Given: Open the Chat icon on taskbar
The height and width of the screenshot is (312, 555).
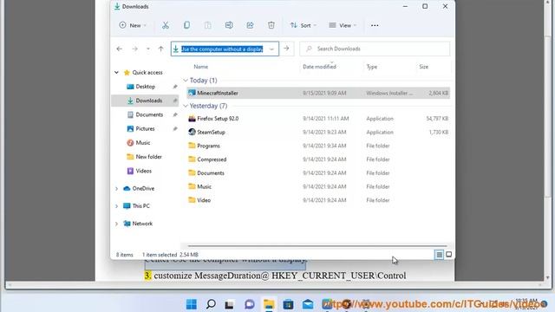Looking at the screenshot, I should [x=249, y=304].
